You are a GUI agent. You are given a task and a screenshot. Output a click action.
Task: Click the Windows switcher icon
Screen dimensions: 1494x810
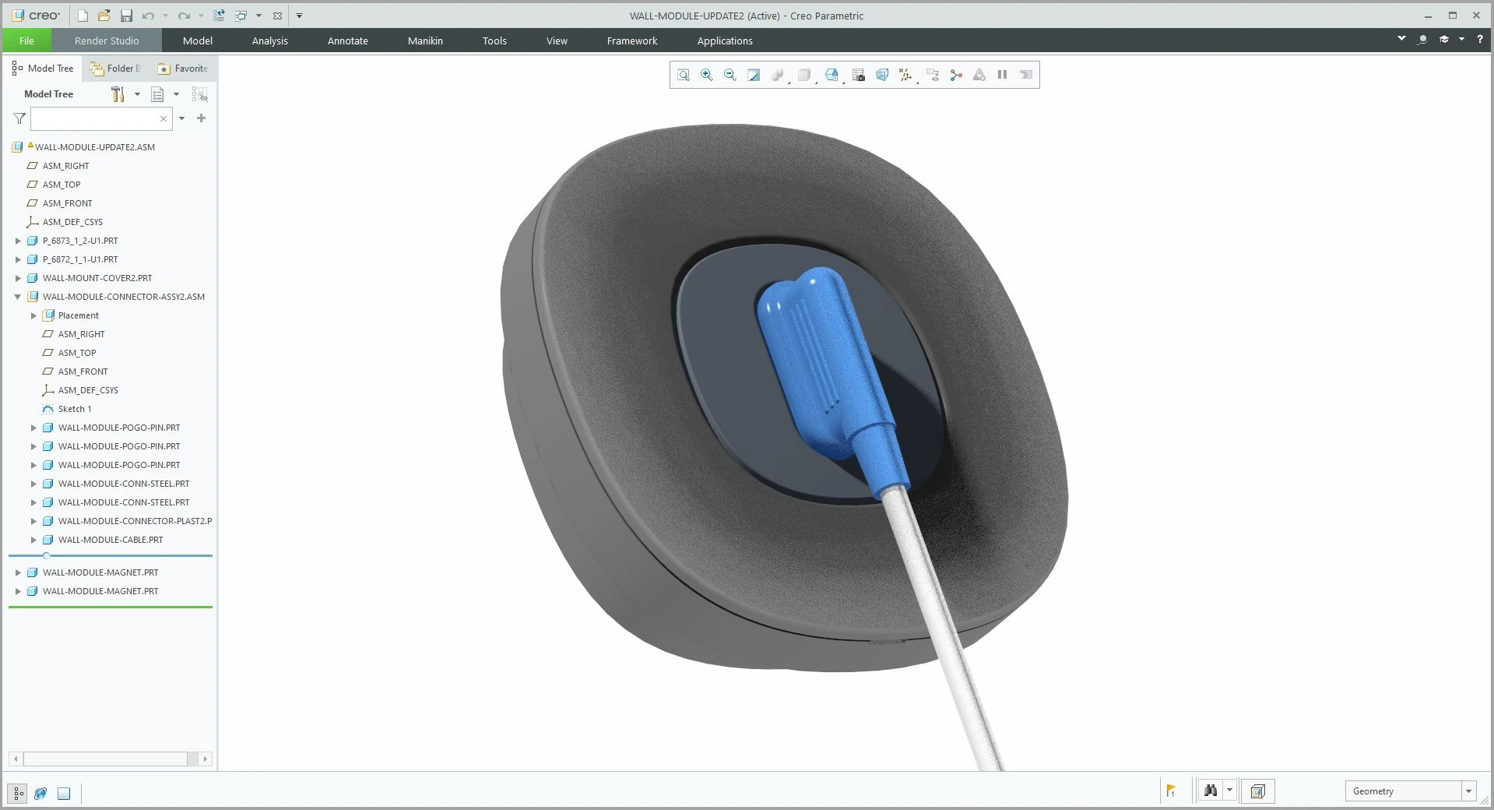tap(241, 16)
